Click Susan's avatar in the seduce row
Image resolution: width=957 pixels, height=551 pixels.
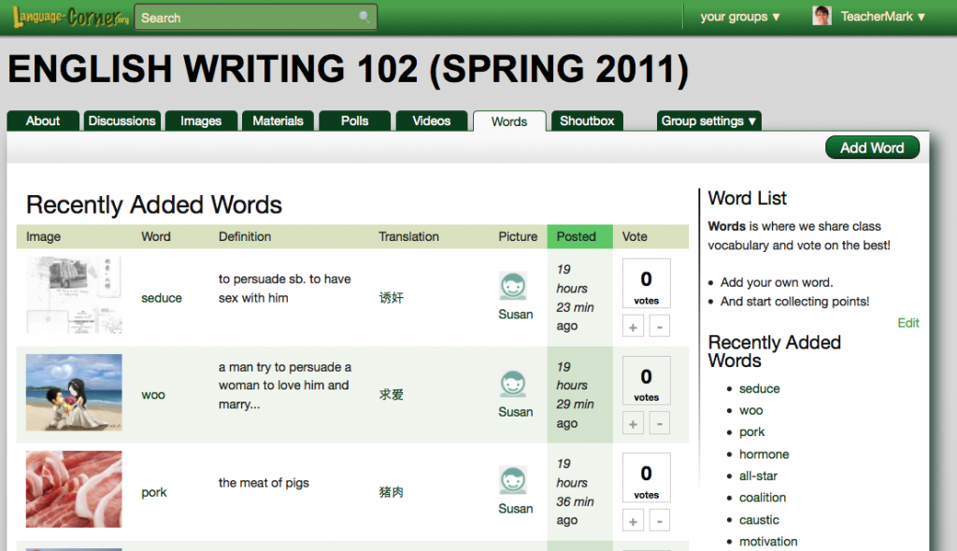point(513,287)
